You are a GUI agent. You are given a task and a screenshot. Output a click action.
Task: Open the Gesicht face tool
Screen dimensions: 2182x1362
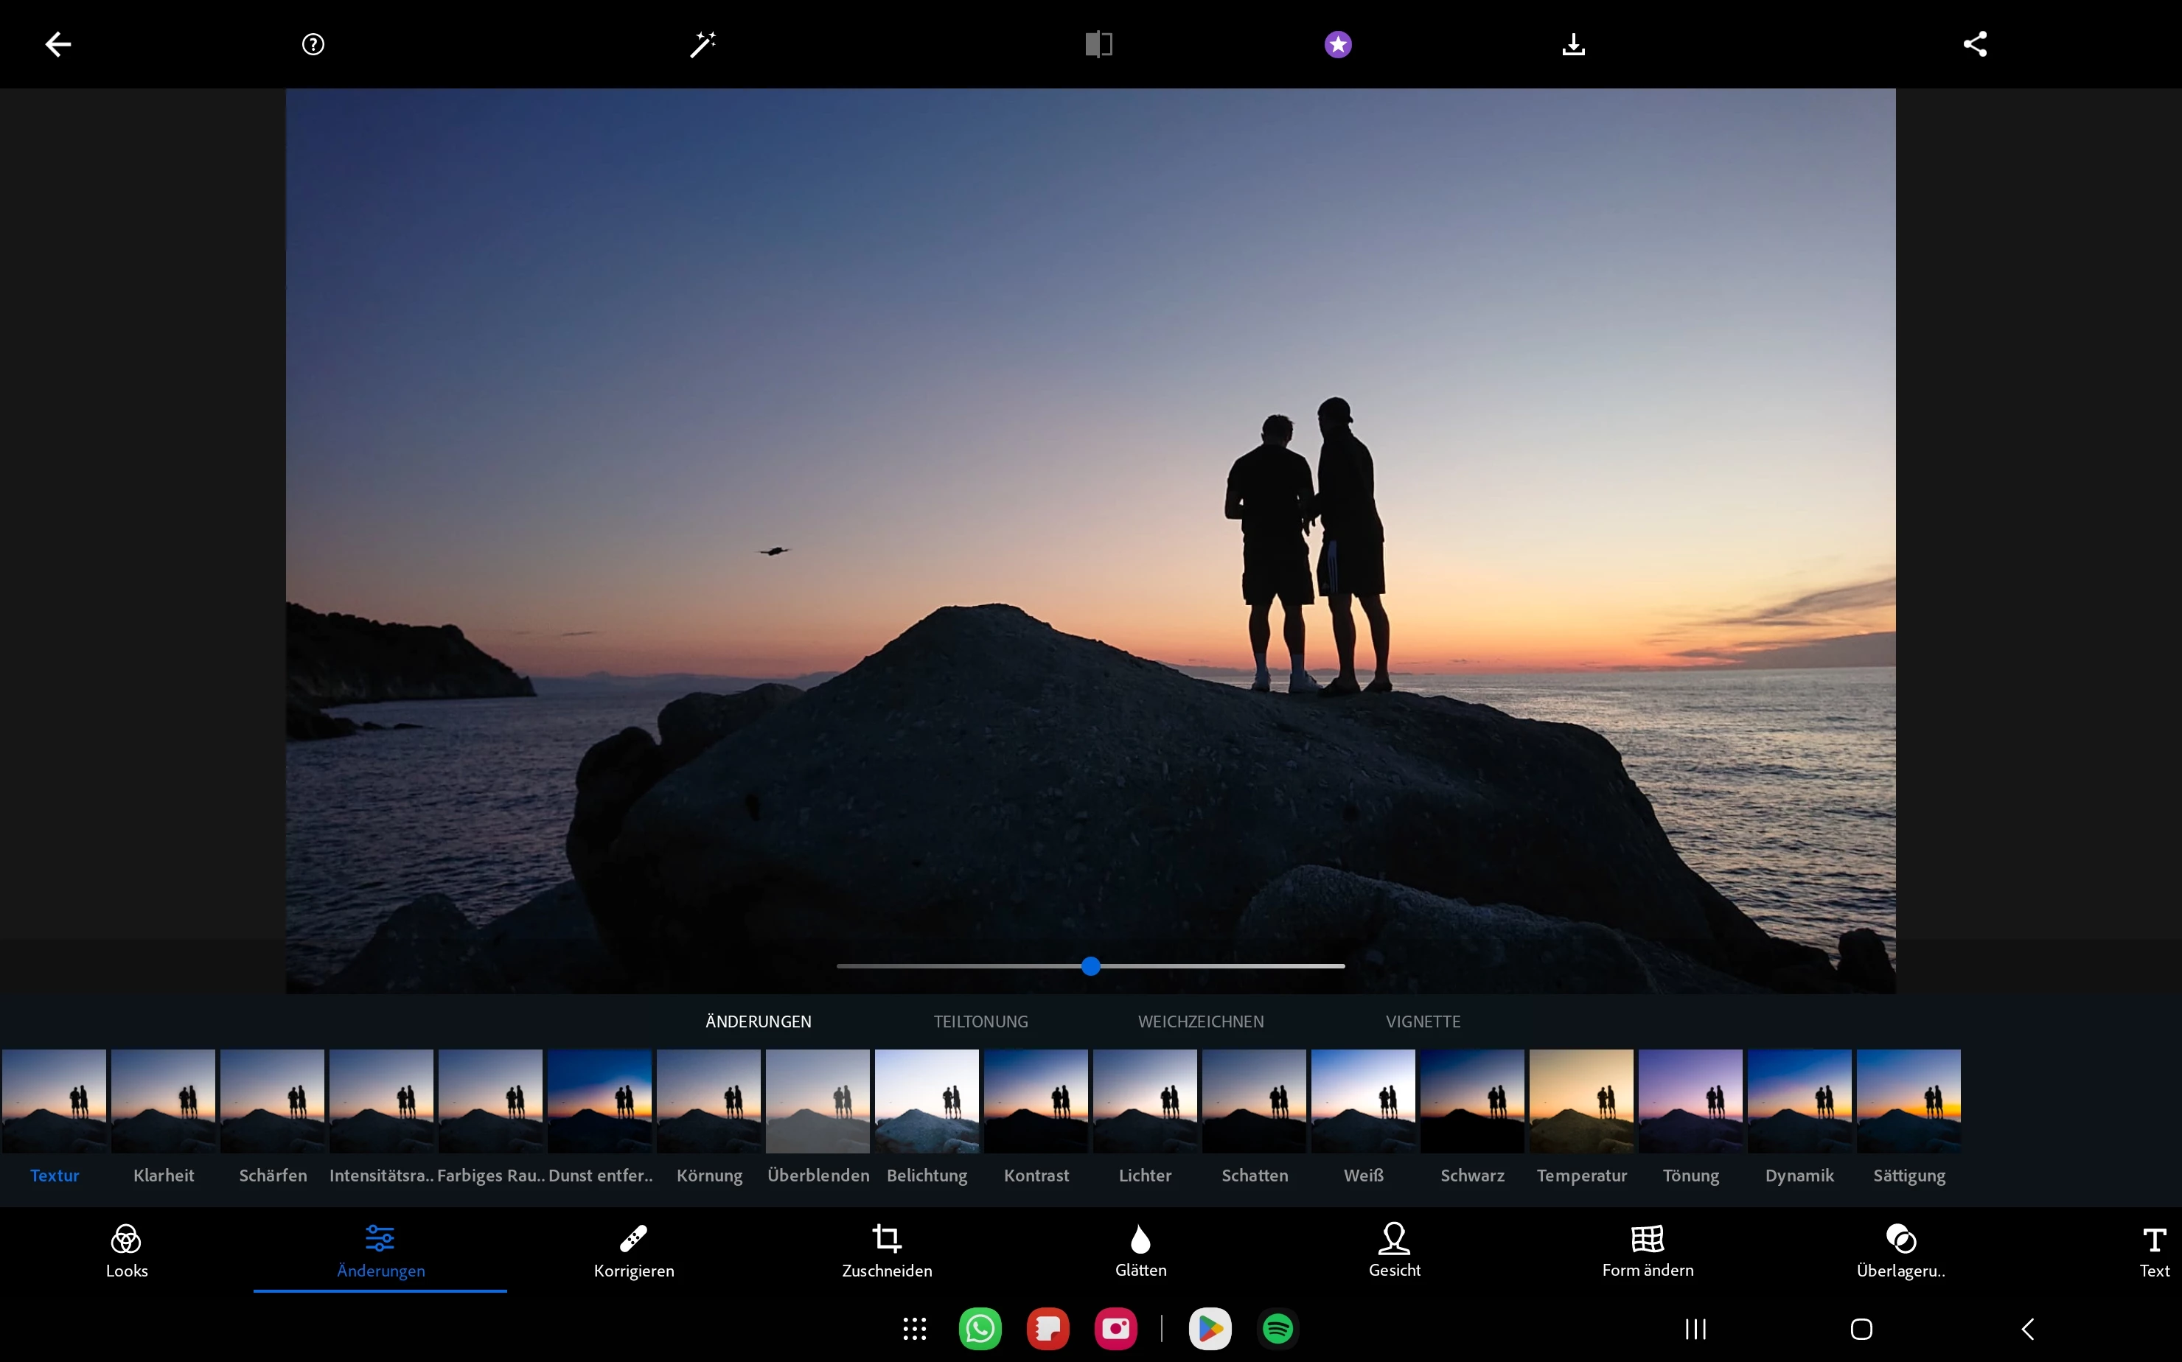tap(1394, 1250)
